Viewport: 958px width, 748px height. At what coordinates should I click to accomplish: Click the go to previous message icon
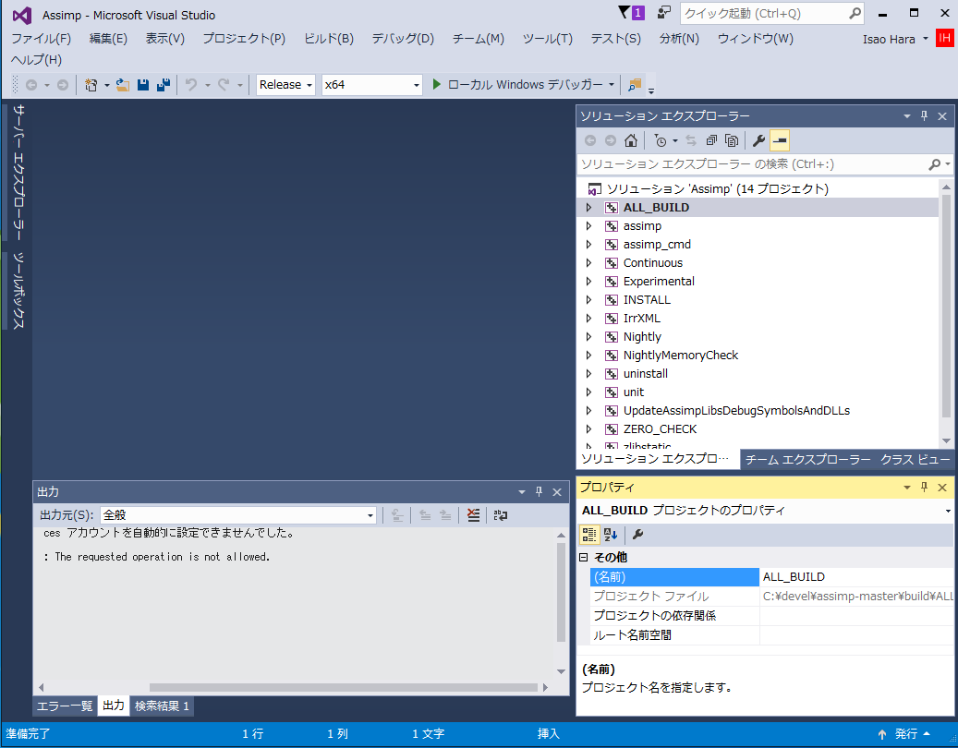(x=425, y=515)
